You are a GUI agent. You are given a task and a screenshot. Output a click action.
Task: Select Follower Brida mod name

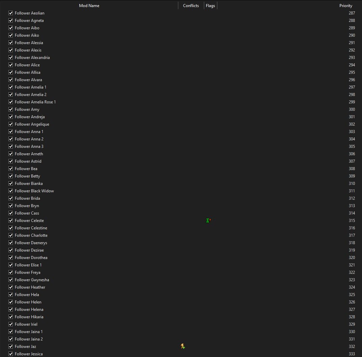(x=27, y=198)
